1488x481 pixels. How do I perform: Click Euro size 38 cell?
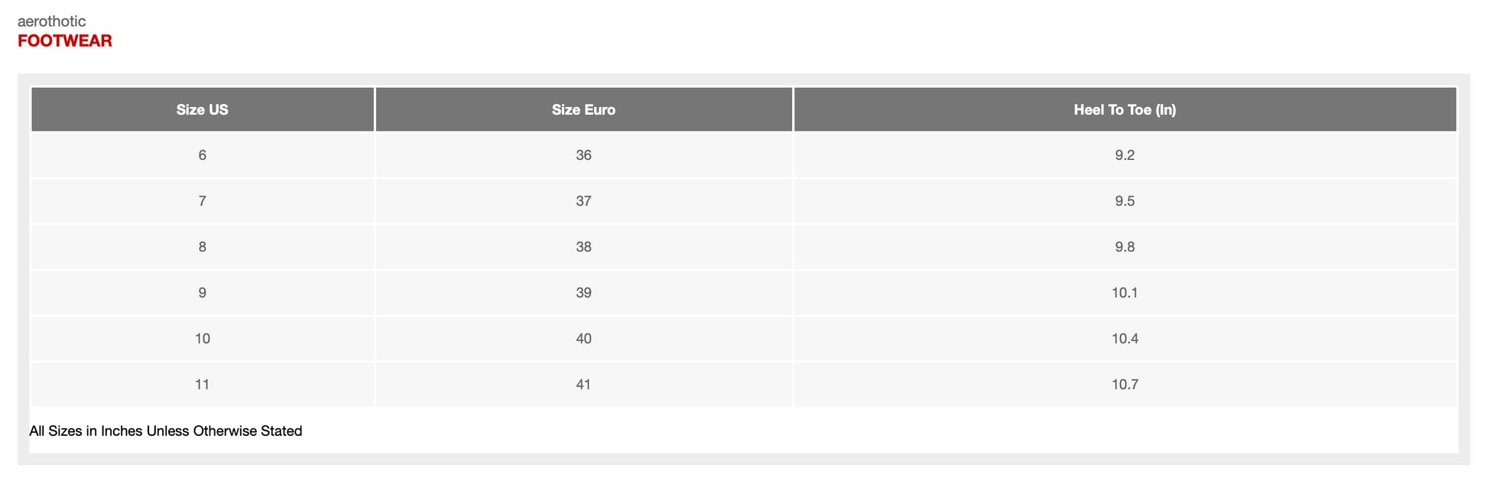point(583,247)
